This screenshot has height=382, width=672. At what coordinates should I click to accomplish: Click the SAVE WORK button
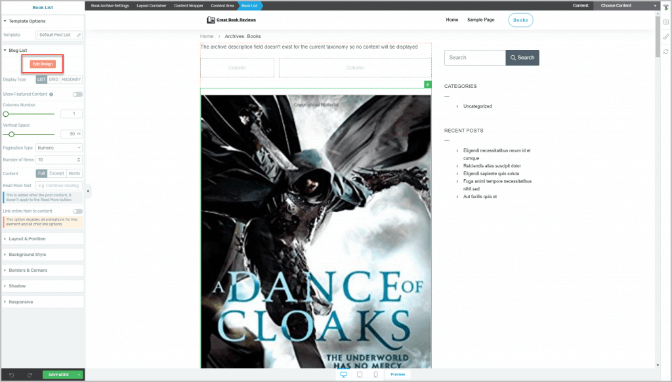click(x=60, y=375)
